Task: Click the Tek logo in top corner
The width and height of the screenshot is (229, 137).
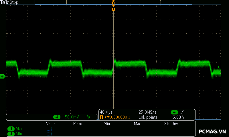Action: point(5,3)
